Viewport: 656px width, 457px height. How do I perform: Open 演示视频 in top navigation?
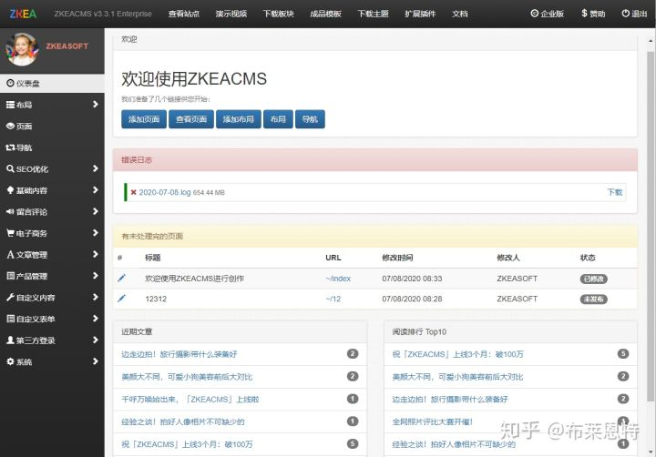(x=231, y=14)
